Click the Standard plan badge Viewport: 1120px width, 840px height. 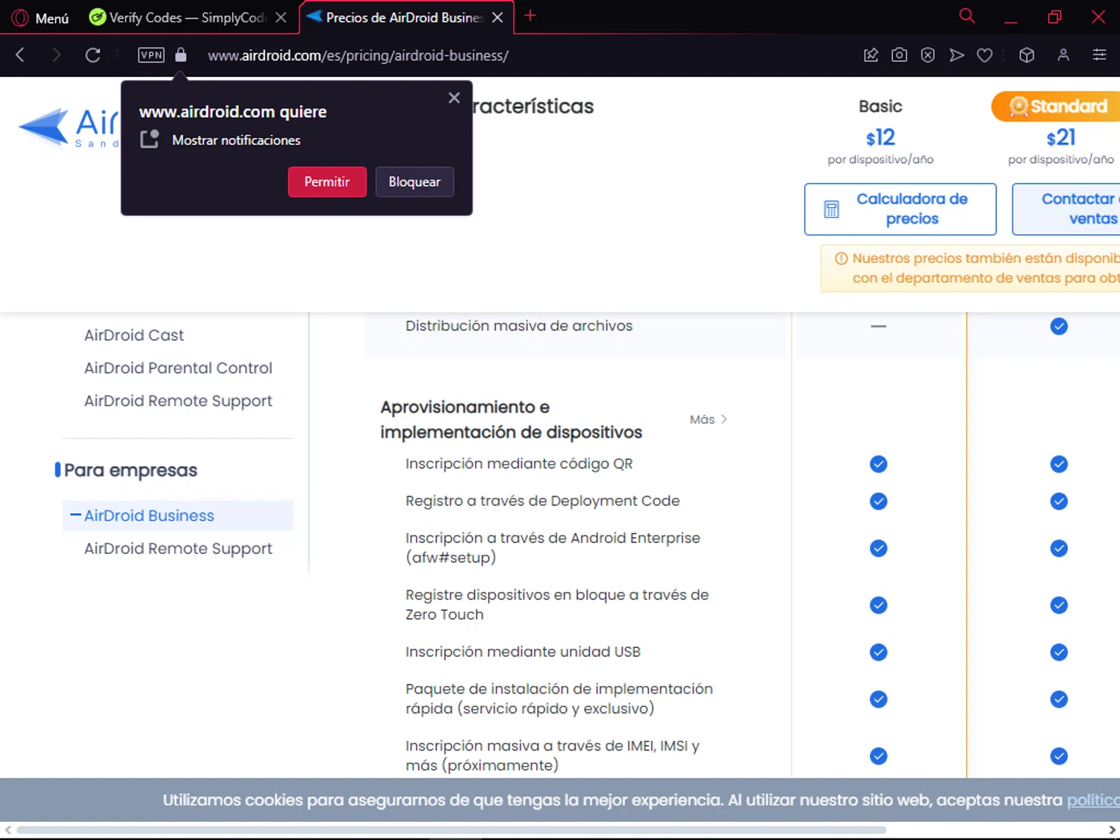[1056, 106]
